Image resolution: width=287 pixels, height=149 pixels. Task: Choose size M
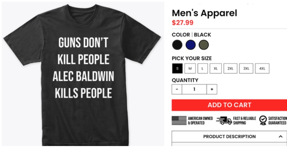coord(190,68)
